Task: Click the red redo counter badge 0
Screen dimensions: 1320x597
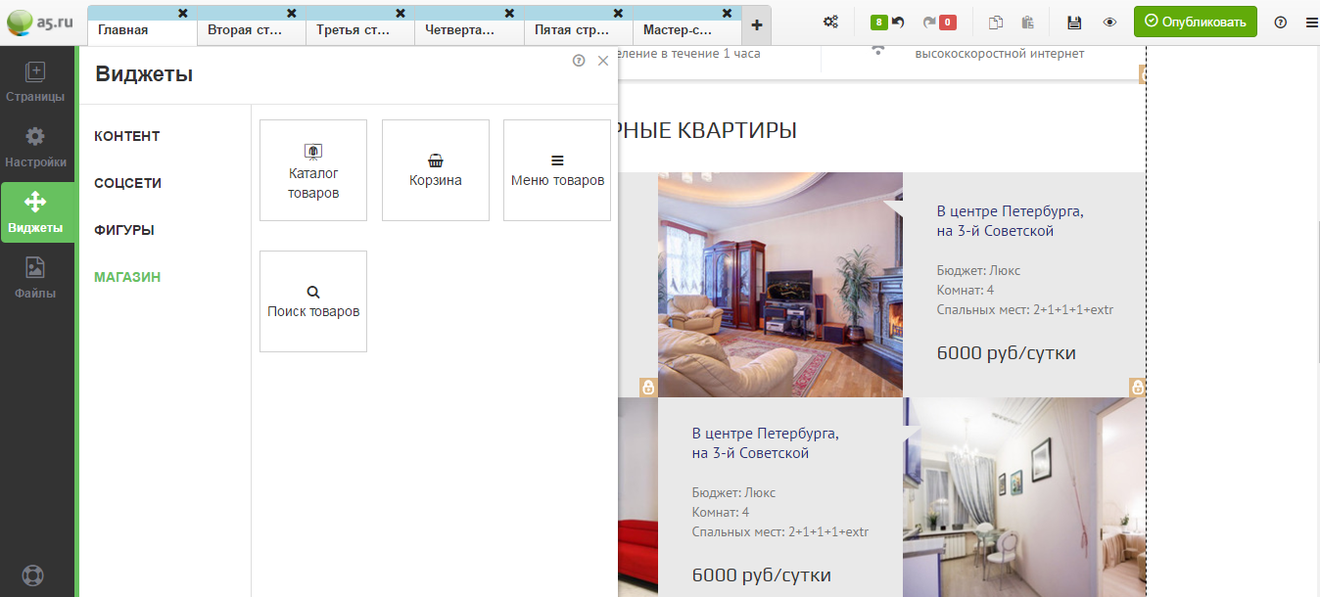Action: [x=948, y=23]
